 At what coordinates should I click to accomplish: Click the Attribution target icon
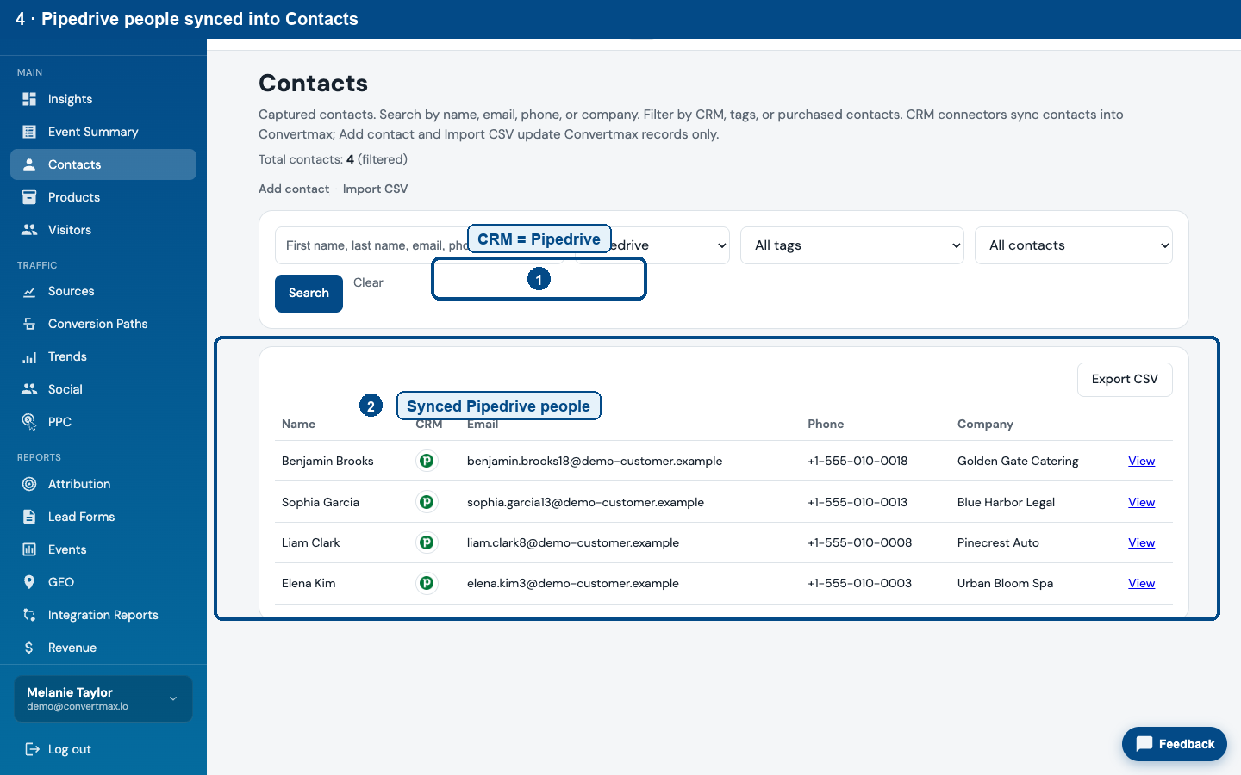(29, 484)
